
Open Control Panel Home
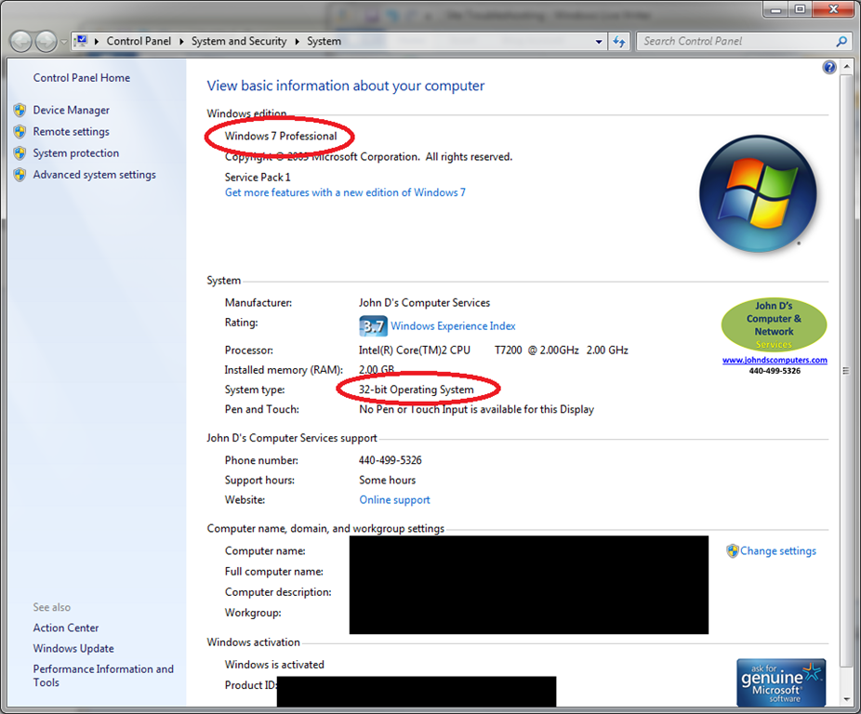click(81, 78)
